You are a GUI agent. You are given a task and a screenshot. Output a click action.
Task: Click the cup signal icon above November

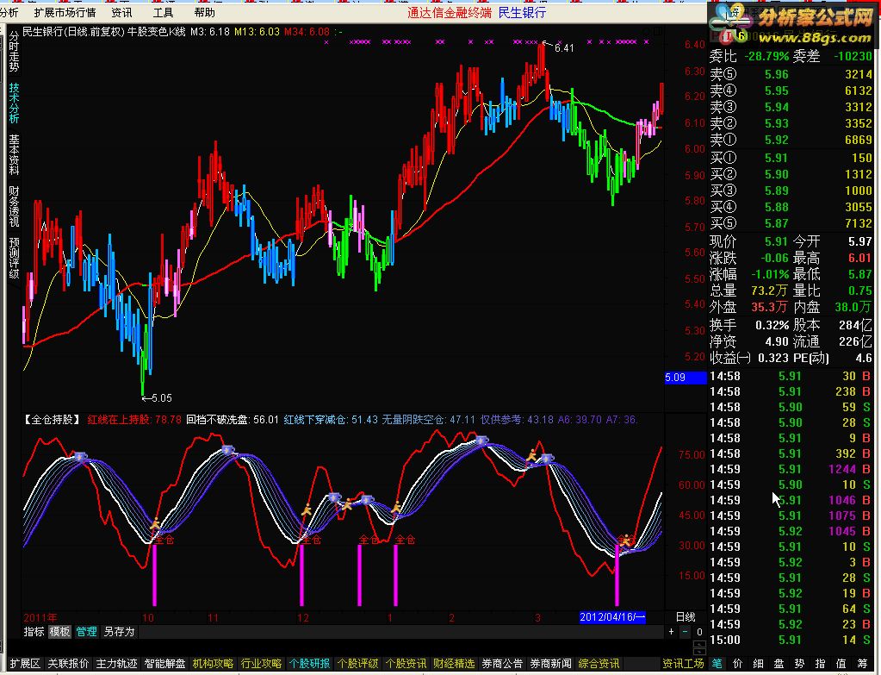click(x=227, y=449)
